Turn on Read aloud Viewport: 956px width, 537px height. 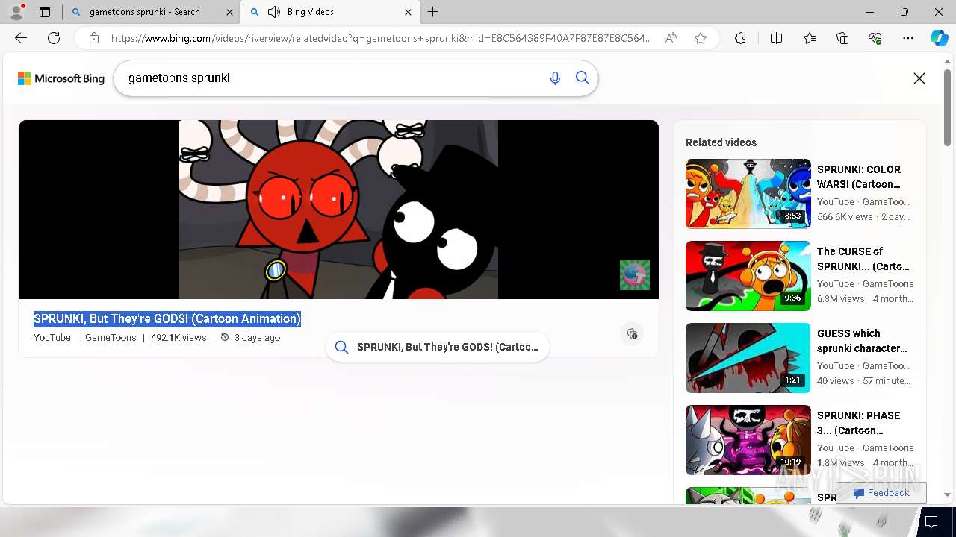coord(671,38)
